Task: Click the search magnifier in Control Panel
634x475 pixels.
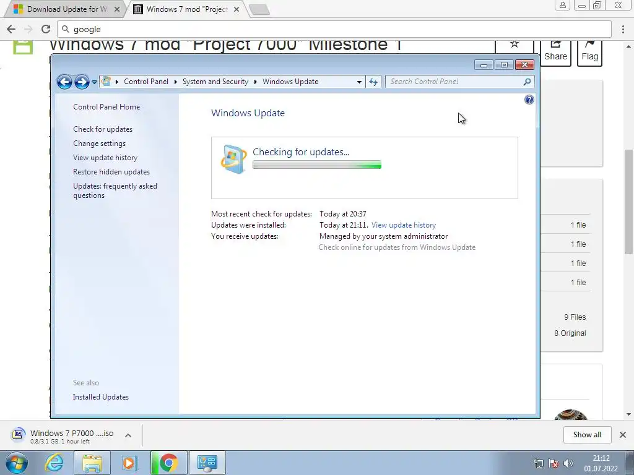Action: 527,82
